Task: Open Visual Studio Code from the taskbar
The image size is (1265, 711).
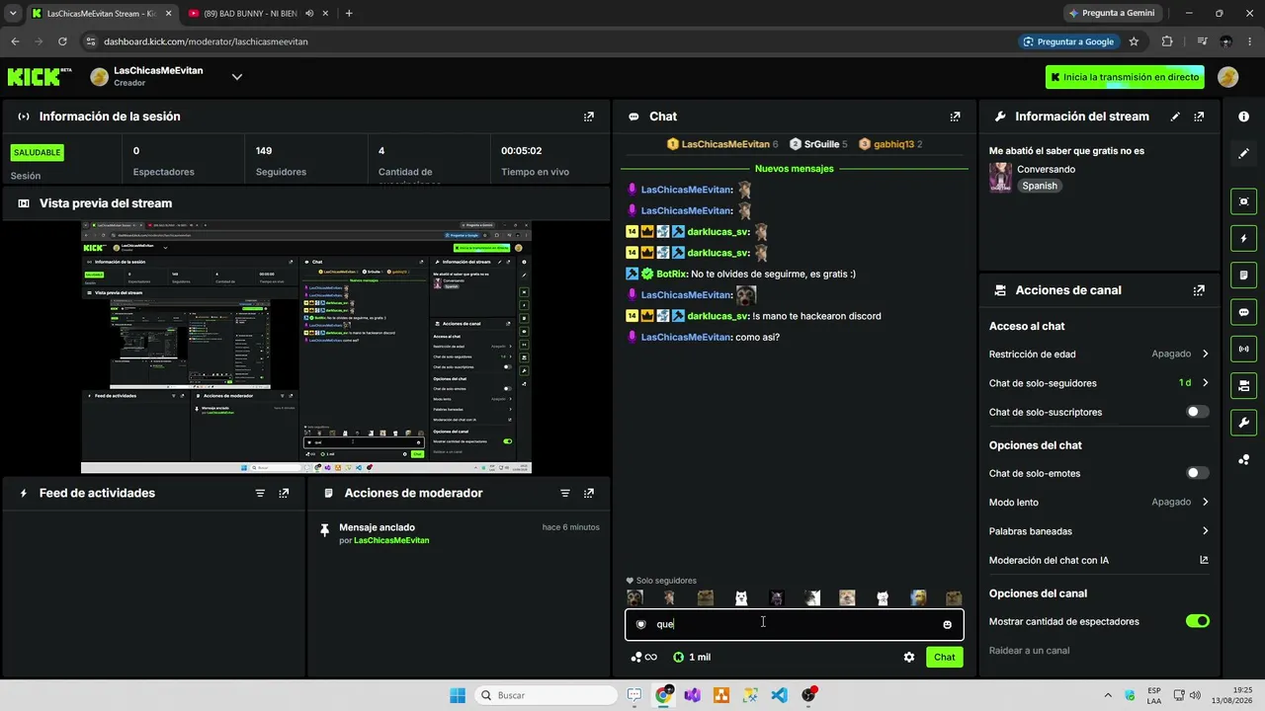Action: tap(780, 695)
